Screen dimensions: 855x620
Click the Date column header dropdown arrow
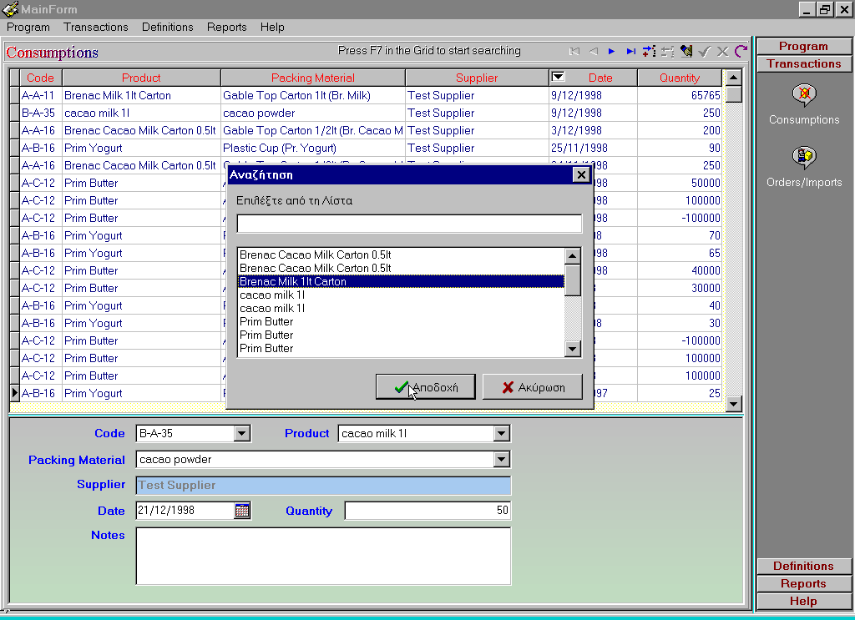559,78
